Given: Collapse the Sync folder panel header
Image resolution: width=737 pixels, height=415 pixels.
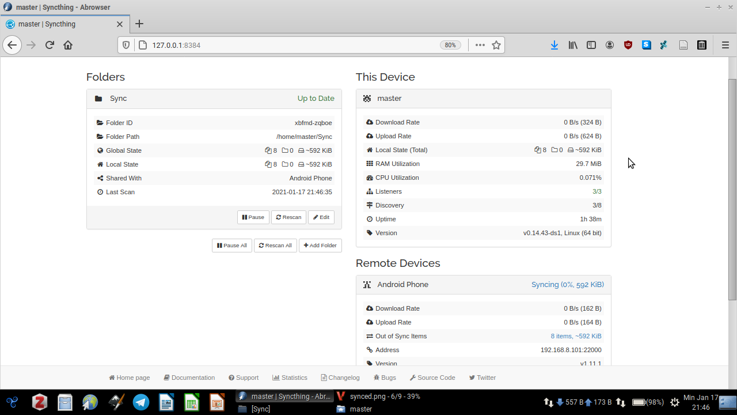Looking at the screenshot, I should click(214, 99).
